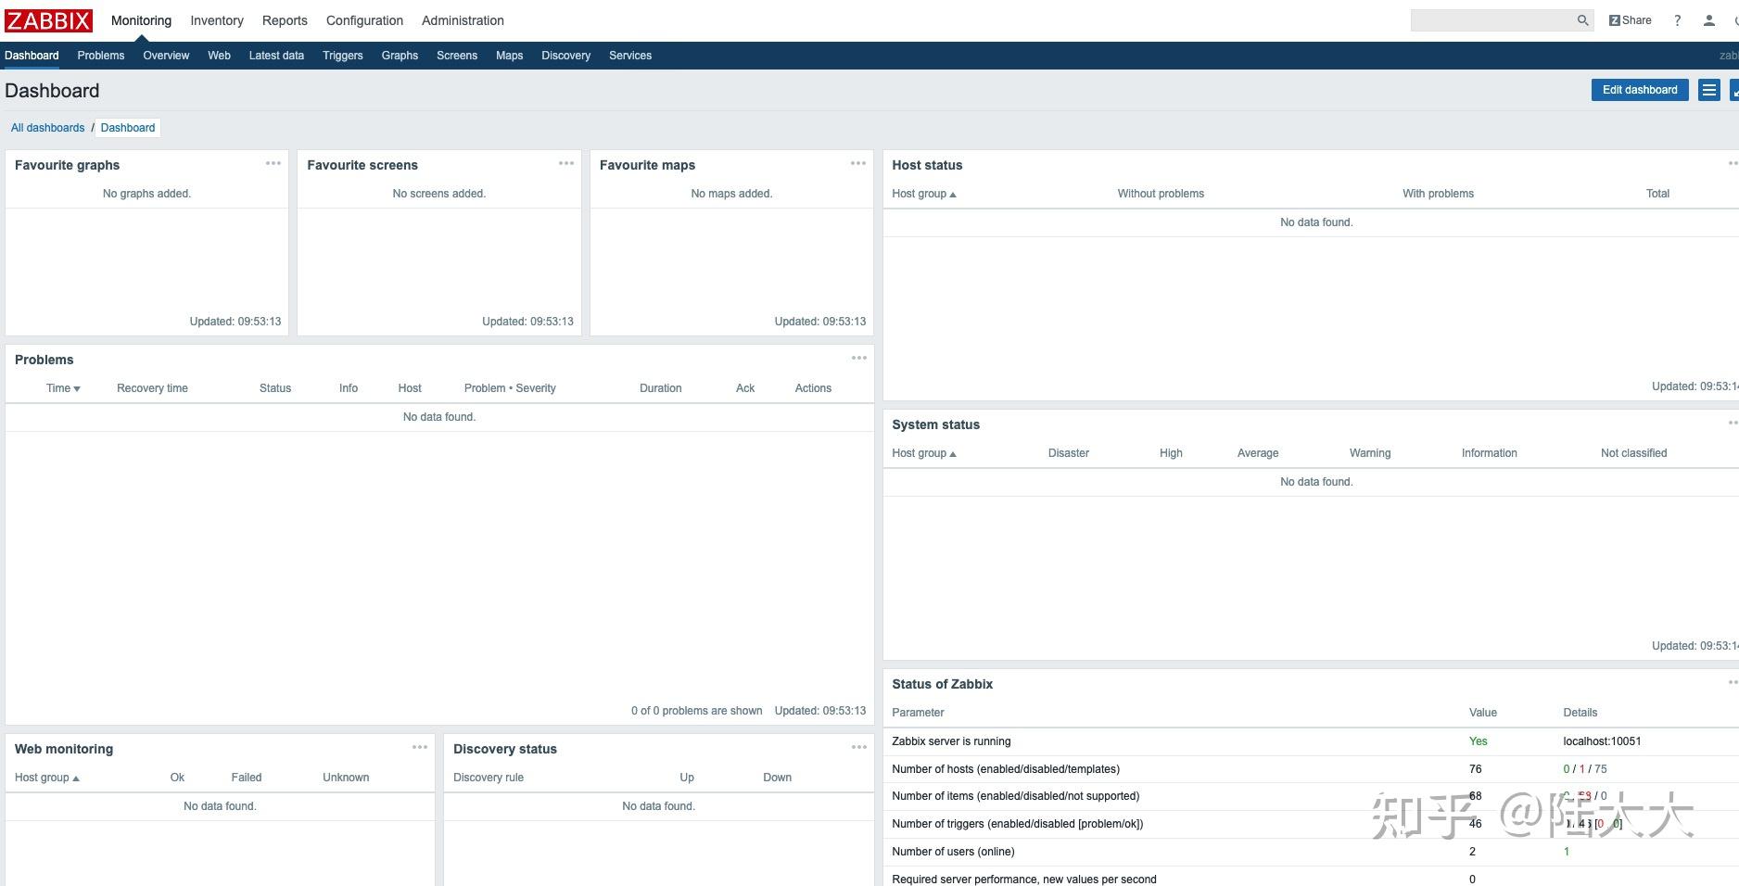Open Web monitoring widget options menu
1739x886 pixels.
pyautogui.click(x=420, y=747)
